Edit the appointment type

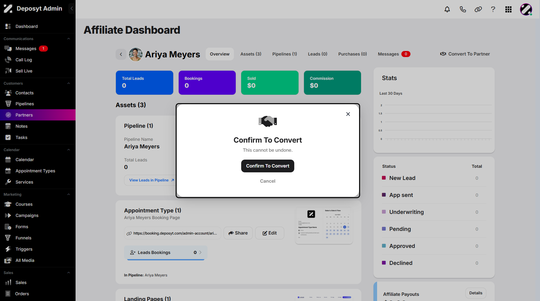pyautogui.click(x=270, y=233)
